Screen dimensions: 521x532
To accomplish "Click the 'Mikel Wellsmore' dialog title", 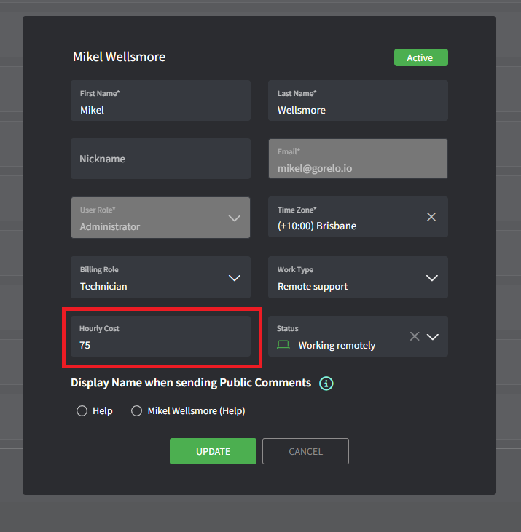I will tap(120, 57).
